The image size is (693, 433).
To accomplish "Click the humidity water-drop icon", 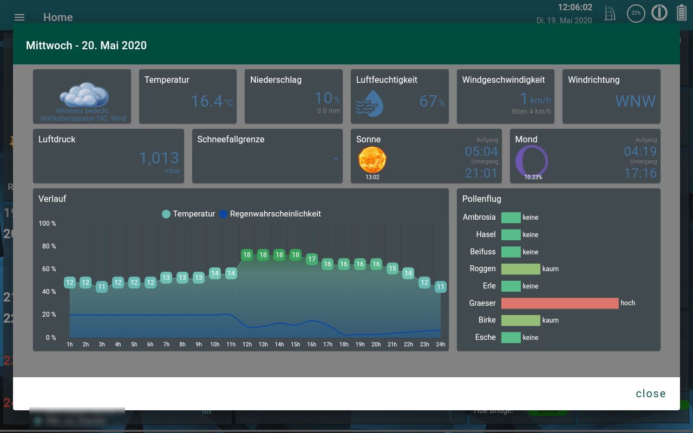I will click(x=370, y=103).
